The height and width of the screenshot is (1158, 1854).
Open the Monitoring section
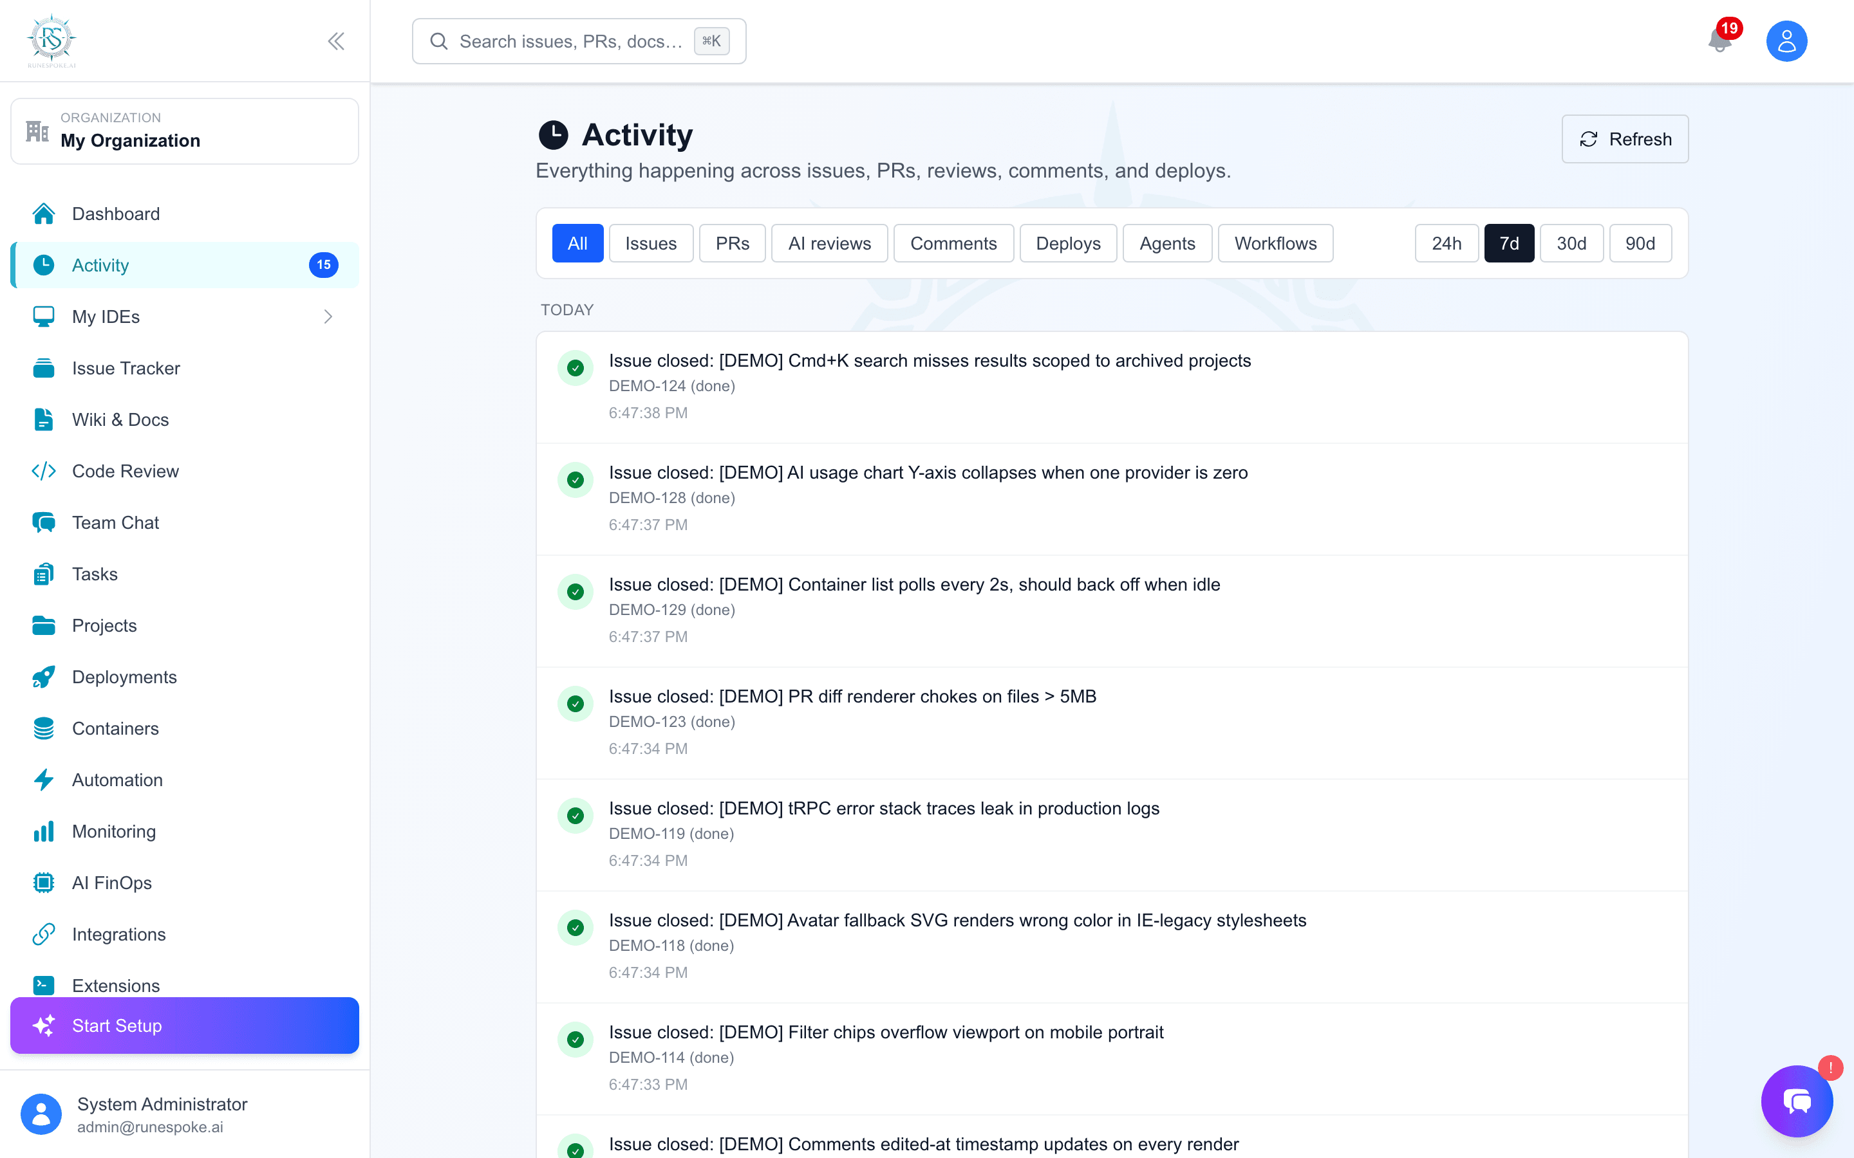185,831
